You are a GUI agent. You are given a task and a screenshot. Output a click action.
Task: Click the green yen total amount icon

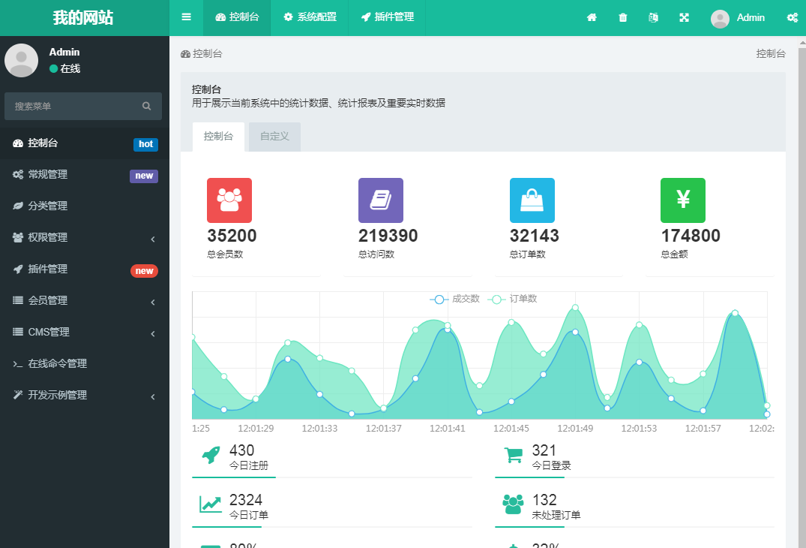(682, 200)
